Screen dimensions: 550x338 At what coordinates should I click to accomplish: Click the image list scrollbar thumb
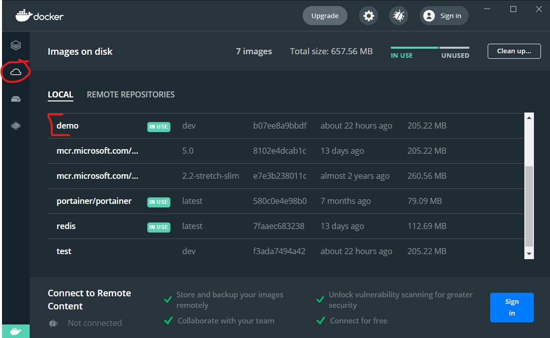pos(529,206)
